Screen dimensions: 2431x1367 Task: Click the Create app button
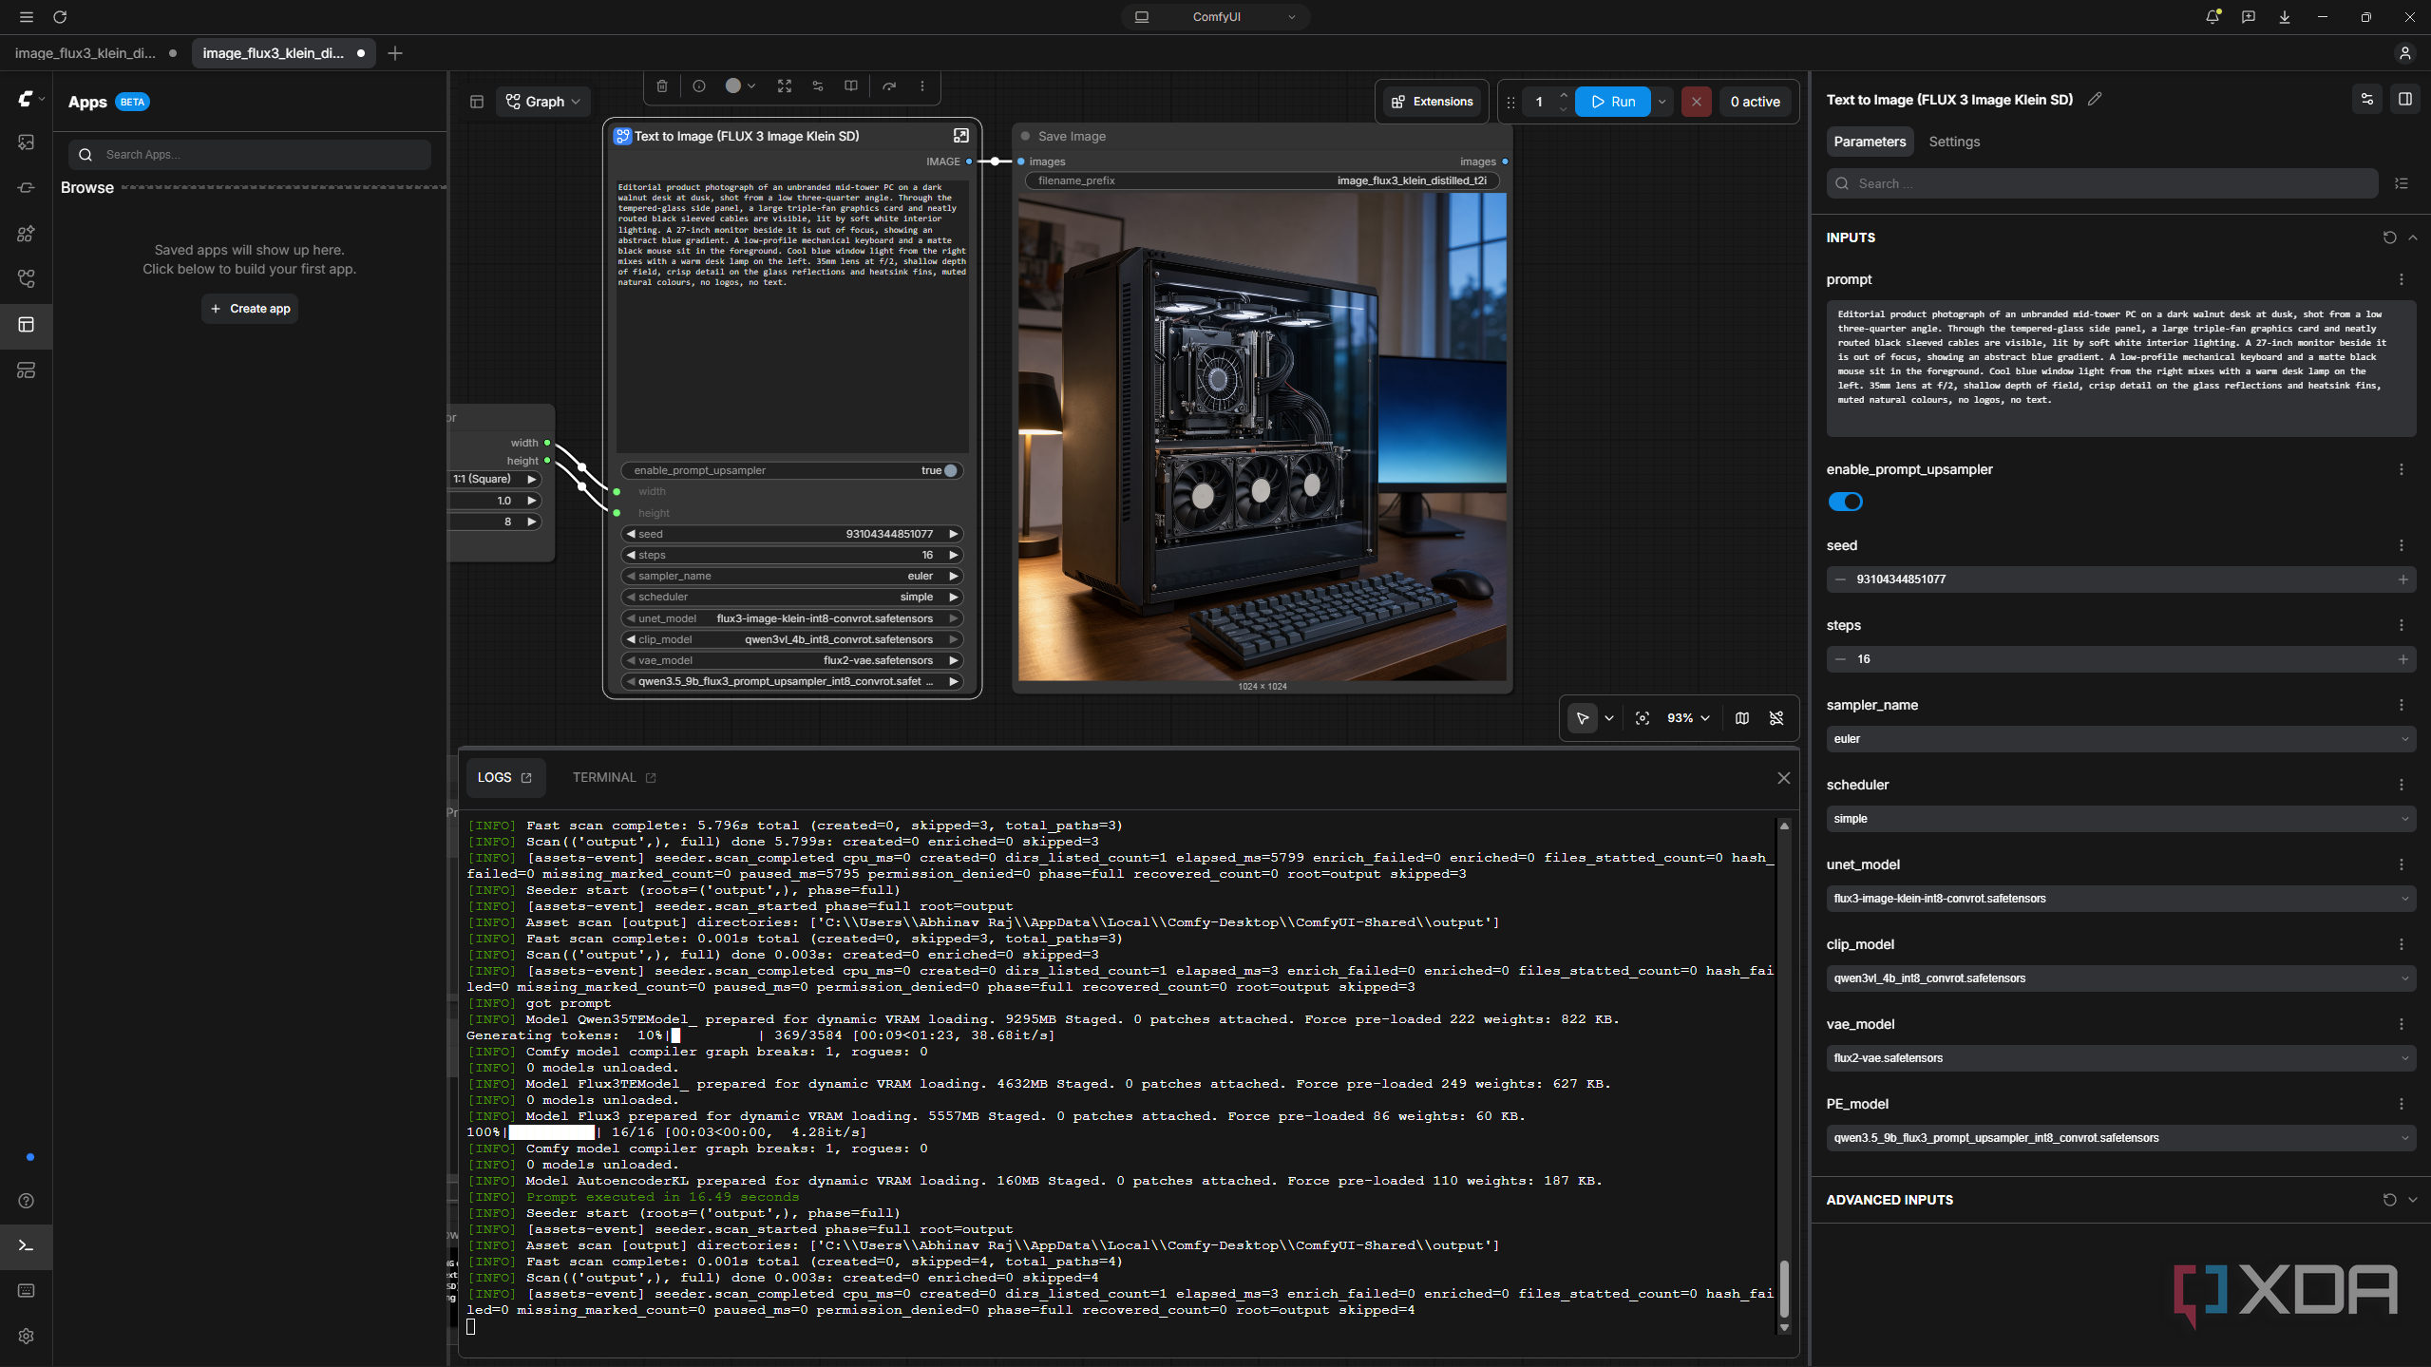pyautogui.click(x=250, y=309)
